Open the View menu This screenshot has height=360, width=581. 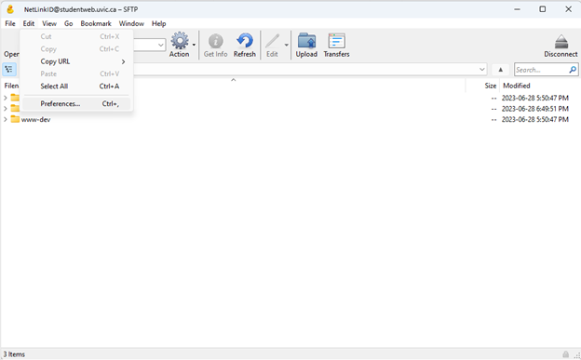49,23
